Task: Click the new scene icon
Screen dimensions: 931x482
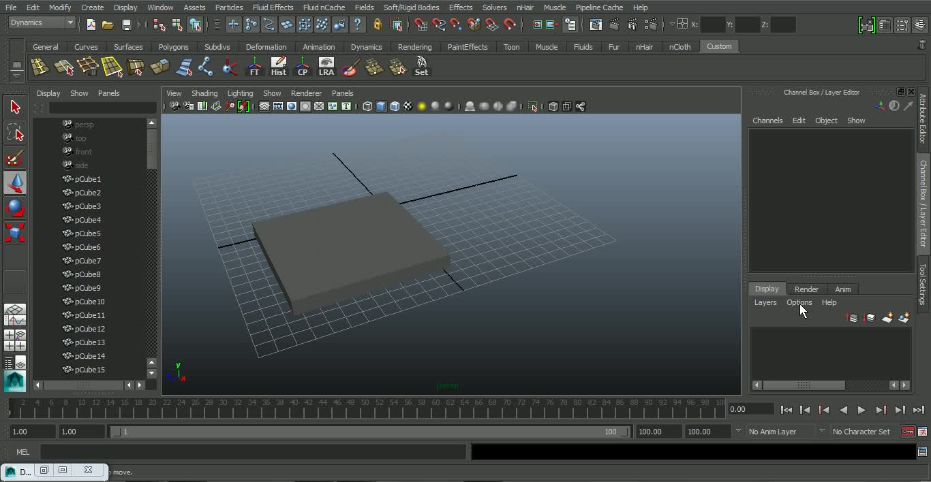Action: 91,25
